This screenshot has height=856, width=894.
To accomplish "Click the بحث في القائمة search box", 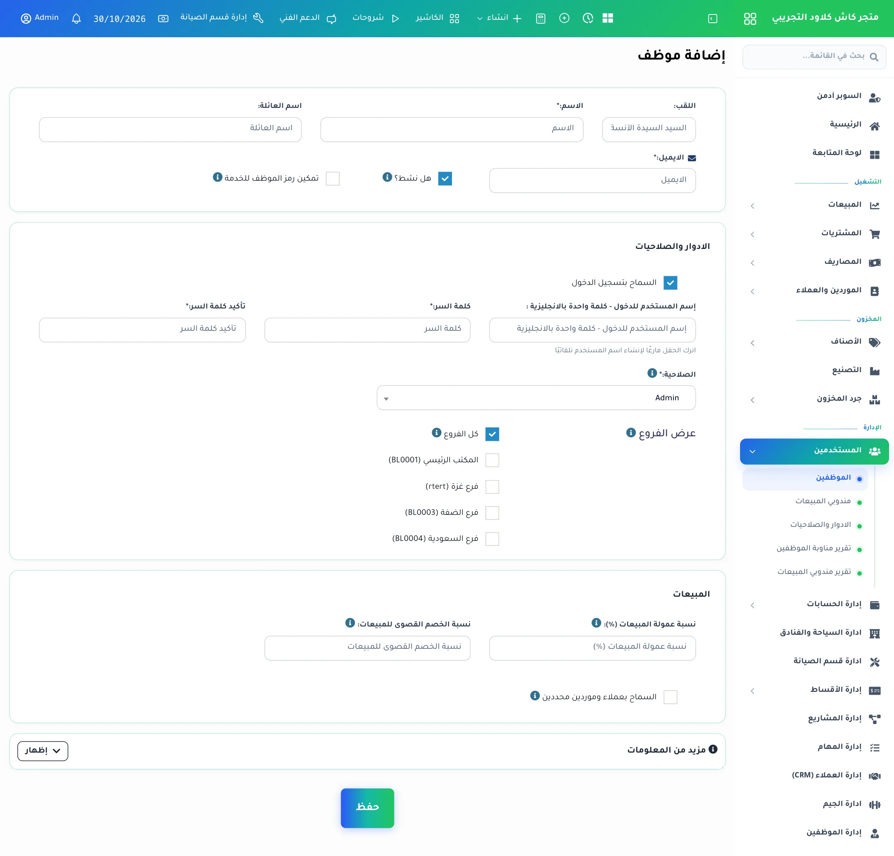I will [814, 57].
